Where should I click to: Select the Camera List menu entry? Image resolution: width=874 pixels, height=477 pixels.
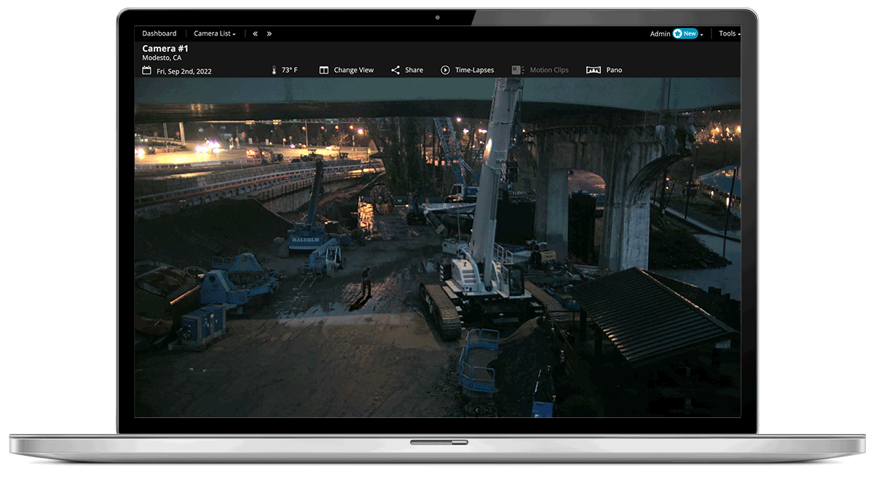[x=214, y=33]
